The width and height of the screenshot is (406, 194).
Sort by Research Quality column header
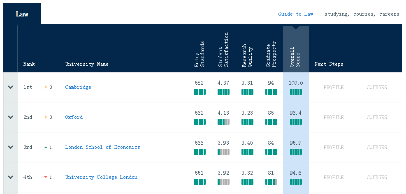[247, 55]
